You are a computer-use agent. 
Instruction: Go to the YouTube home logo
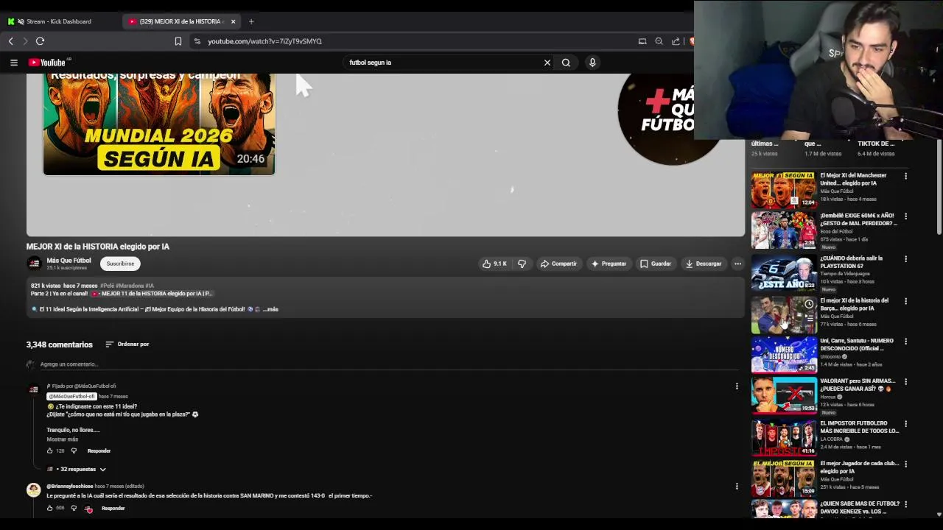(47, 63)
